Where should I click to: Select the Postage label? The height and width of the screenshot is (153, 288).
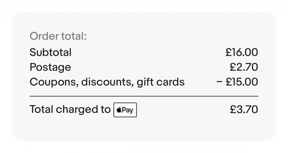point(50,67)
